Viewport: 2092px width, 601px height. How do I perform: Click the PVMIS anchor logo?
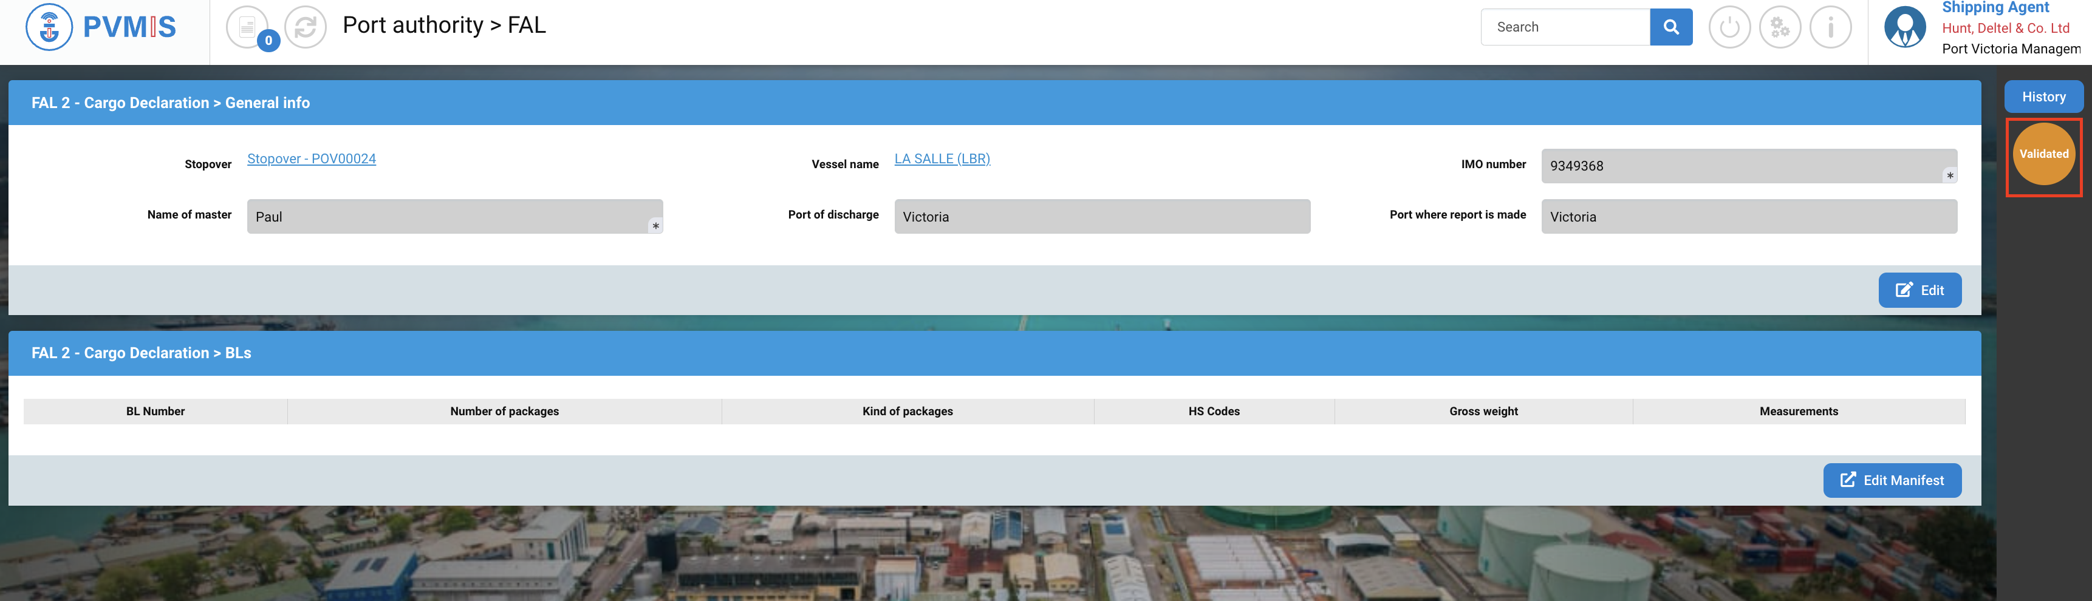coord(50,27)
